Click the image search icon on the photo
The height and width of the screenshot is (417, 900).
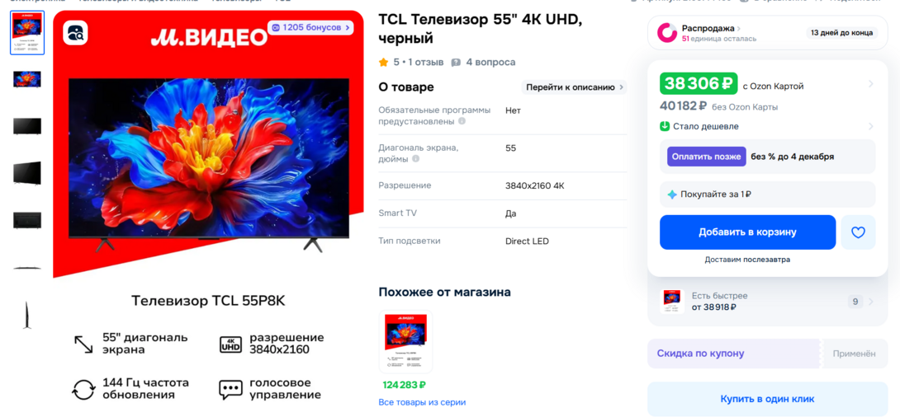coord(76,33)
